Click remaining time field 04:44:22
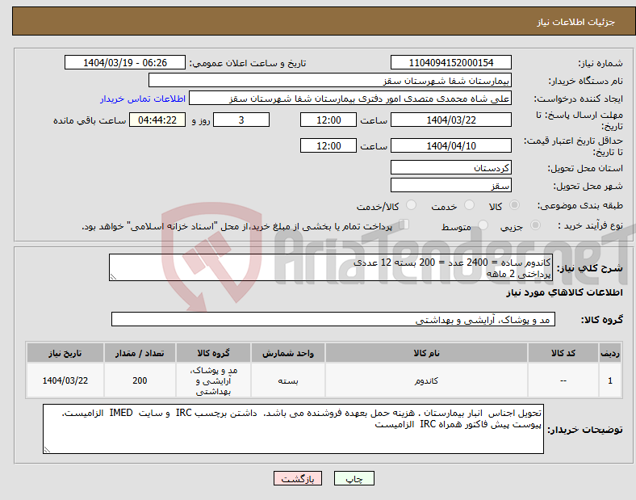Image resolution: width=636 pixels, height=500 pixels. point(157,120)
